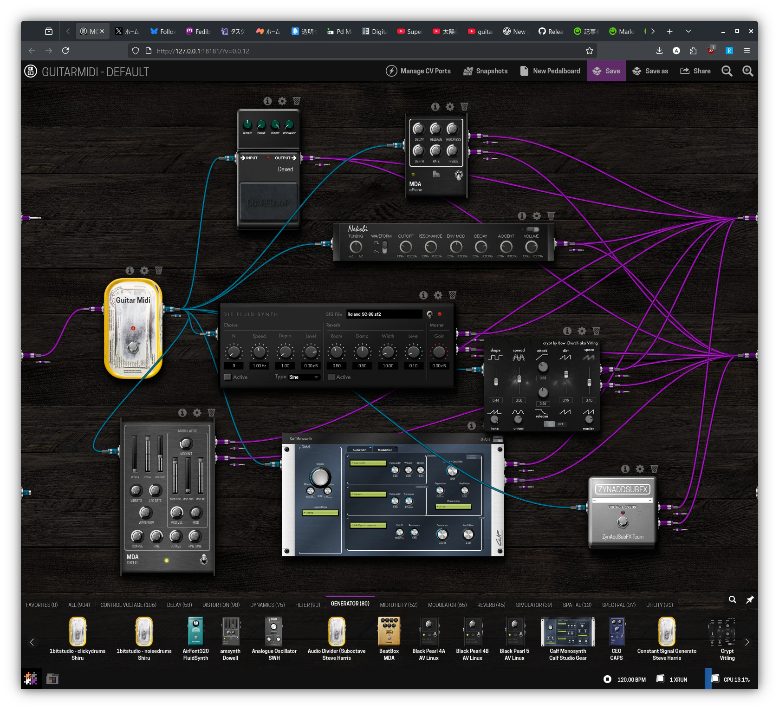Select the DISTORTION (98) category tab
This screenshot has width=779, height=710.
point(221,605)
